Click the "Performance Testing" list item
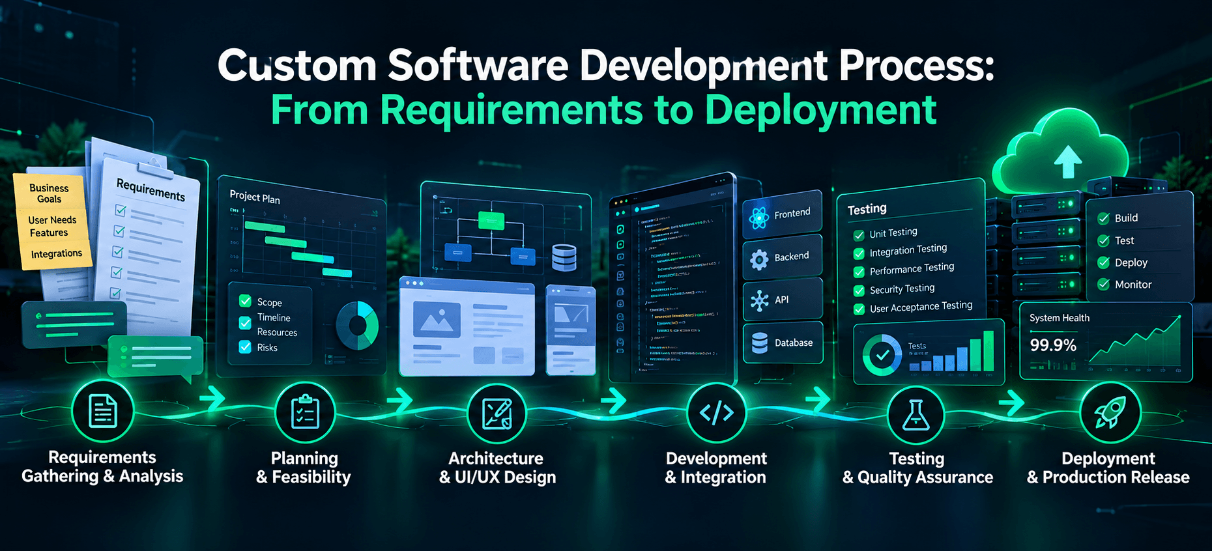The image size is (1212, 551). (912, 268)
